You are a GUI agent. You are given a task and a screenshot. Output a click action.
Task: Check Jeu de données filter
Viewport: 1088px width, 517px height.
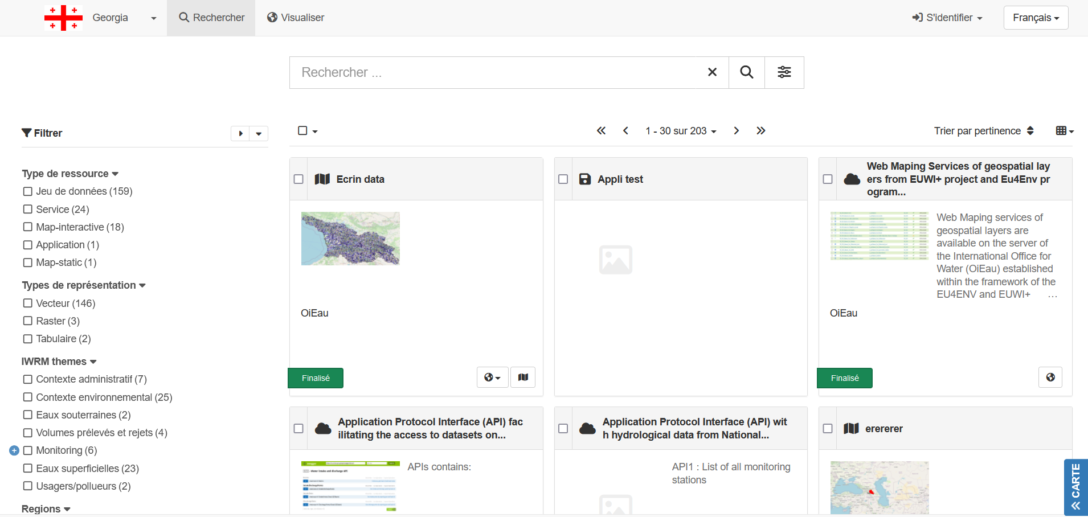pyautogui.click(x=28, y=191)
